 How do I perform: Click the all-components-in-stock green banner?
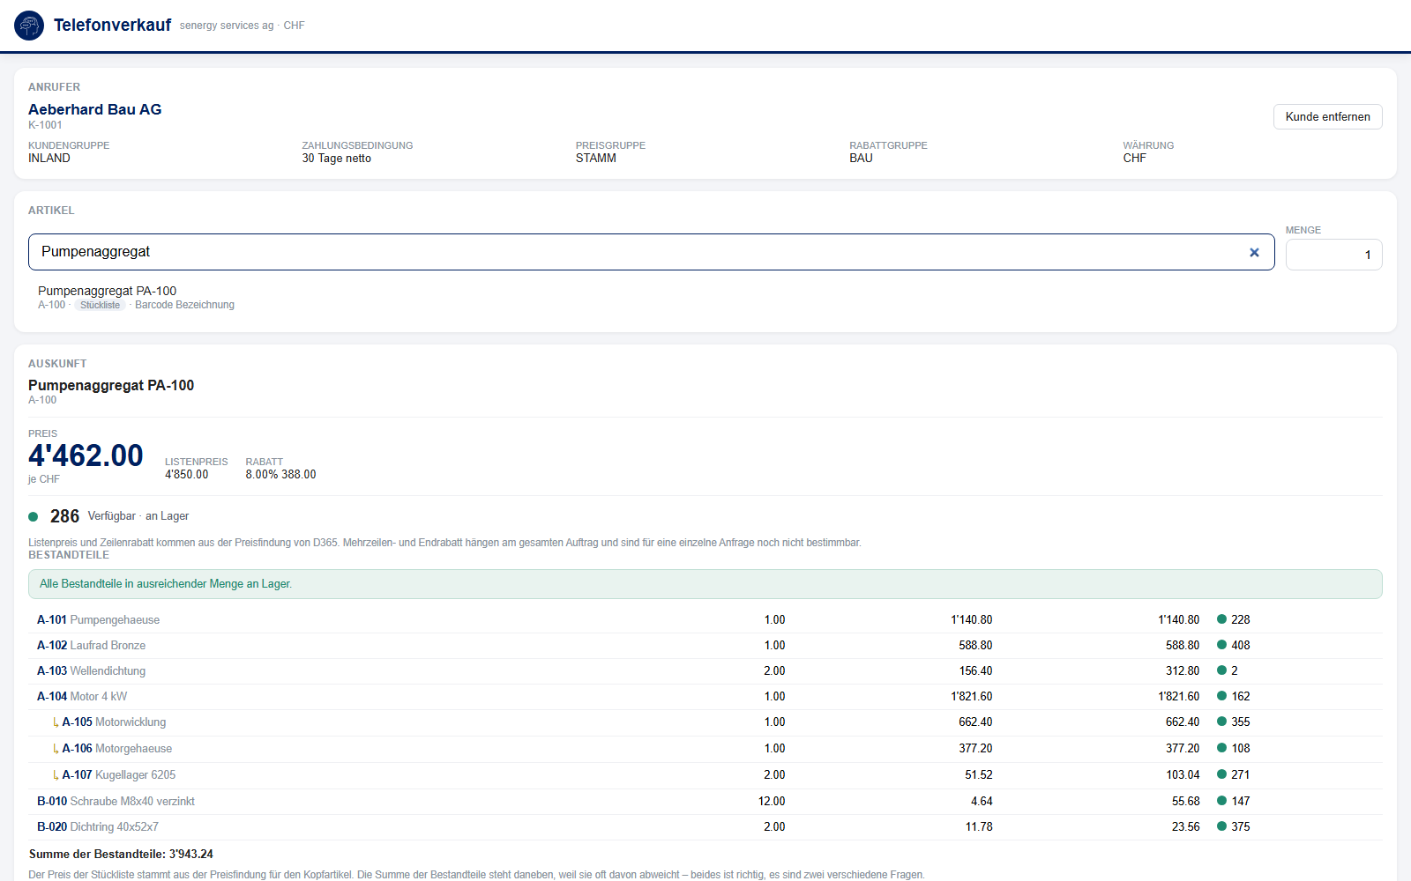pos(705,584)
